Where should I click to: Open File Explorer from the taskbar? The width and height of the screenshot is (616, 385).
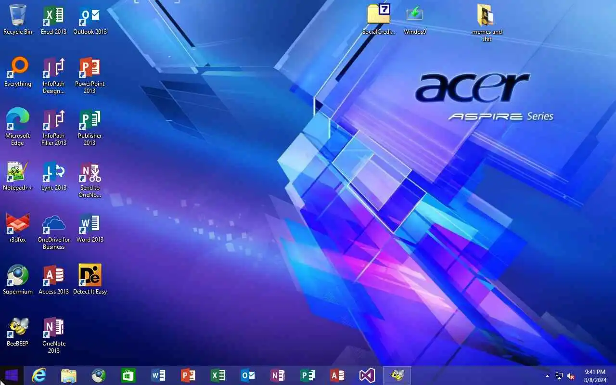click(x=69, y=375)
